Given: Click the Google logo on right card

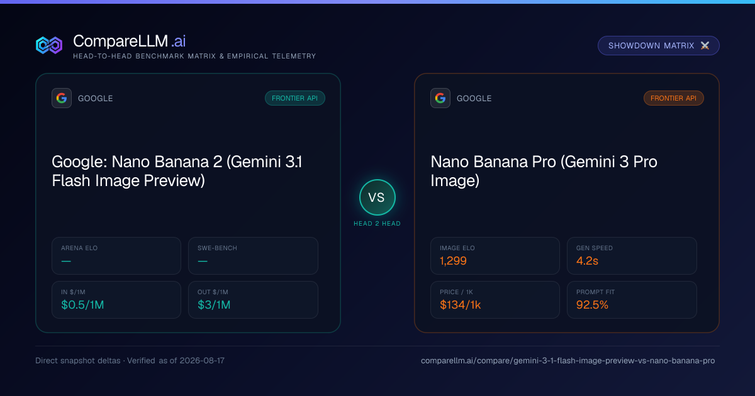Looking at the screenshot, I should (x=440, y=98).
